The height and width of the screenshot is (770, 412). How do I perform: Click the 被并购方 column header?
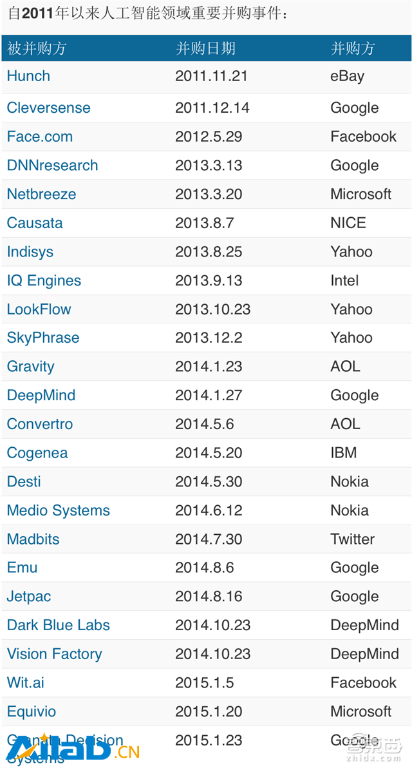(x=37, y=48)
